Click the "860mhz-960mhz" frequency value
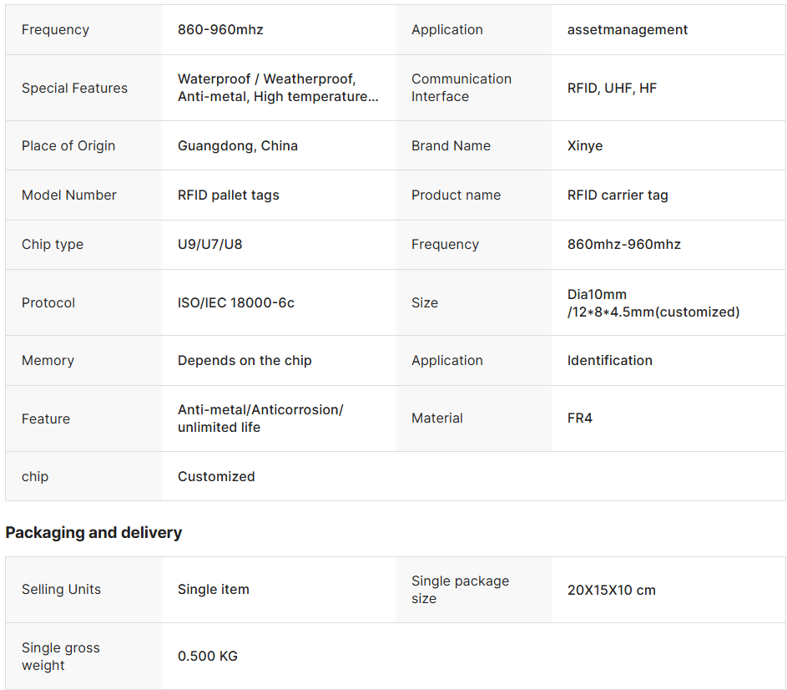Viewport: 787px width, 690px height. (x=624, y=244)
